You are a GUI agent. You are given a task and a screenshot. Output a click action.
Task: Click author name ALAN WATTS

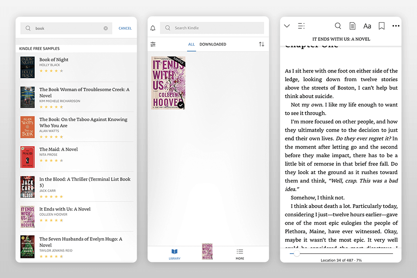click(49, 131)
